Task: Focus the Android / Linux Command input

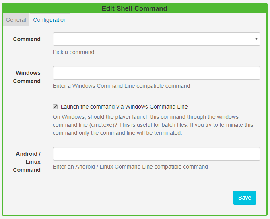Action: tap(156, 154)
